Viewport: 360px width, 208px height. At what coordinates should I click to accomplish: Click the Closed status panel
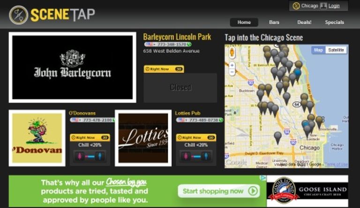(x=180, y=87)
